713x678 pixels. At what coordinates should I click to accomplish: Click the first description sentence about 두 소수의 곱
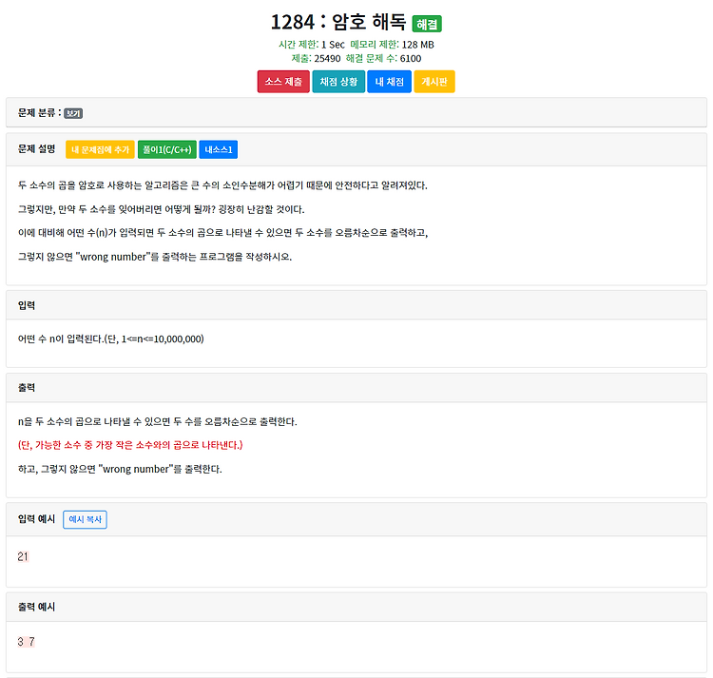point(222,185)
